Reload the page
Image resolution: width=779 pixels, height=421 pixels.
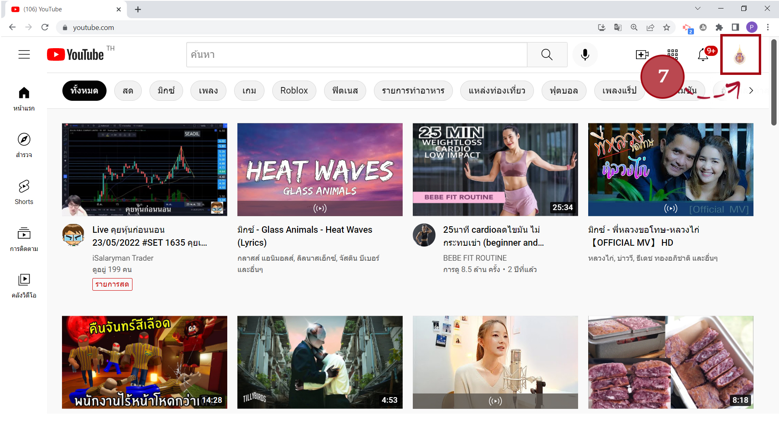pyautogui.click(x=45, y=27)
